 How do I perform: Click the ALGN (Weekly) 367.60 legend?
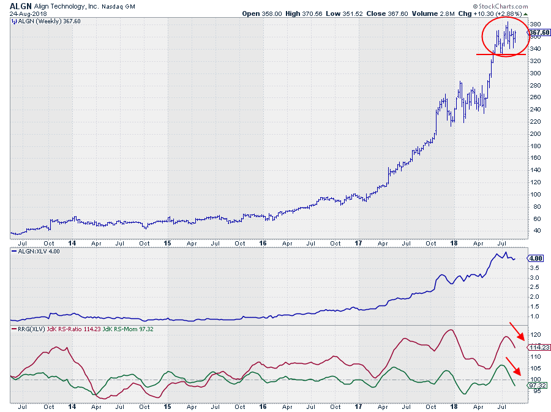(x=49, y=21)
